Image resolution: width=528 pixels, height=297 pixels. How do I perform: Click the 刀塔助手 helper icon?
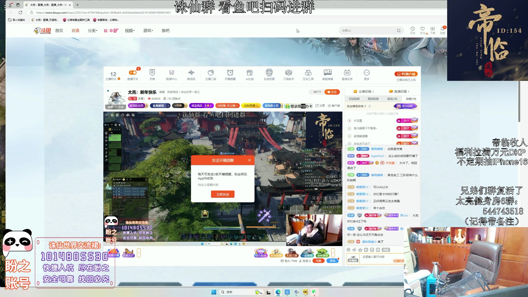[288, 75]
